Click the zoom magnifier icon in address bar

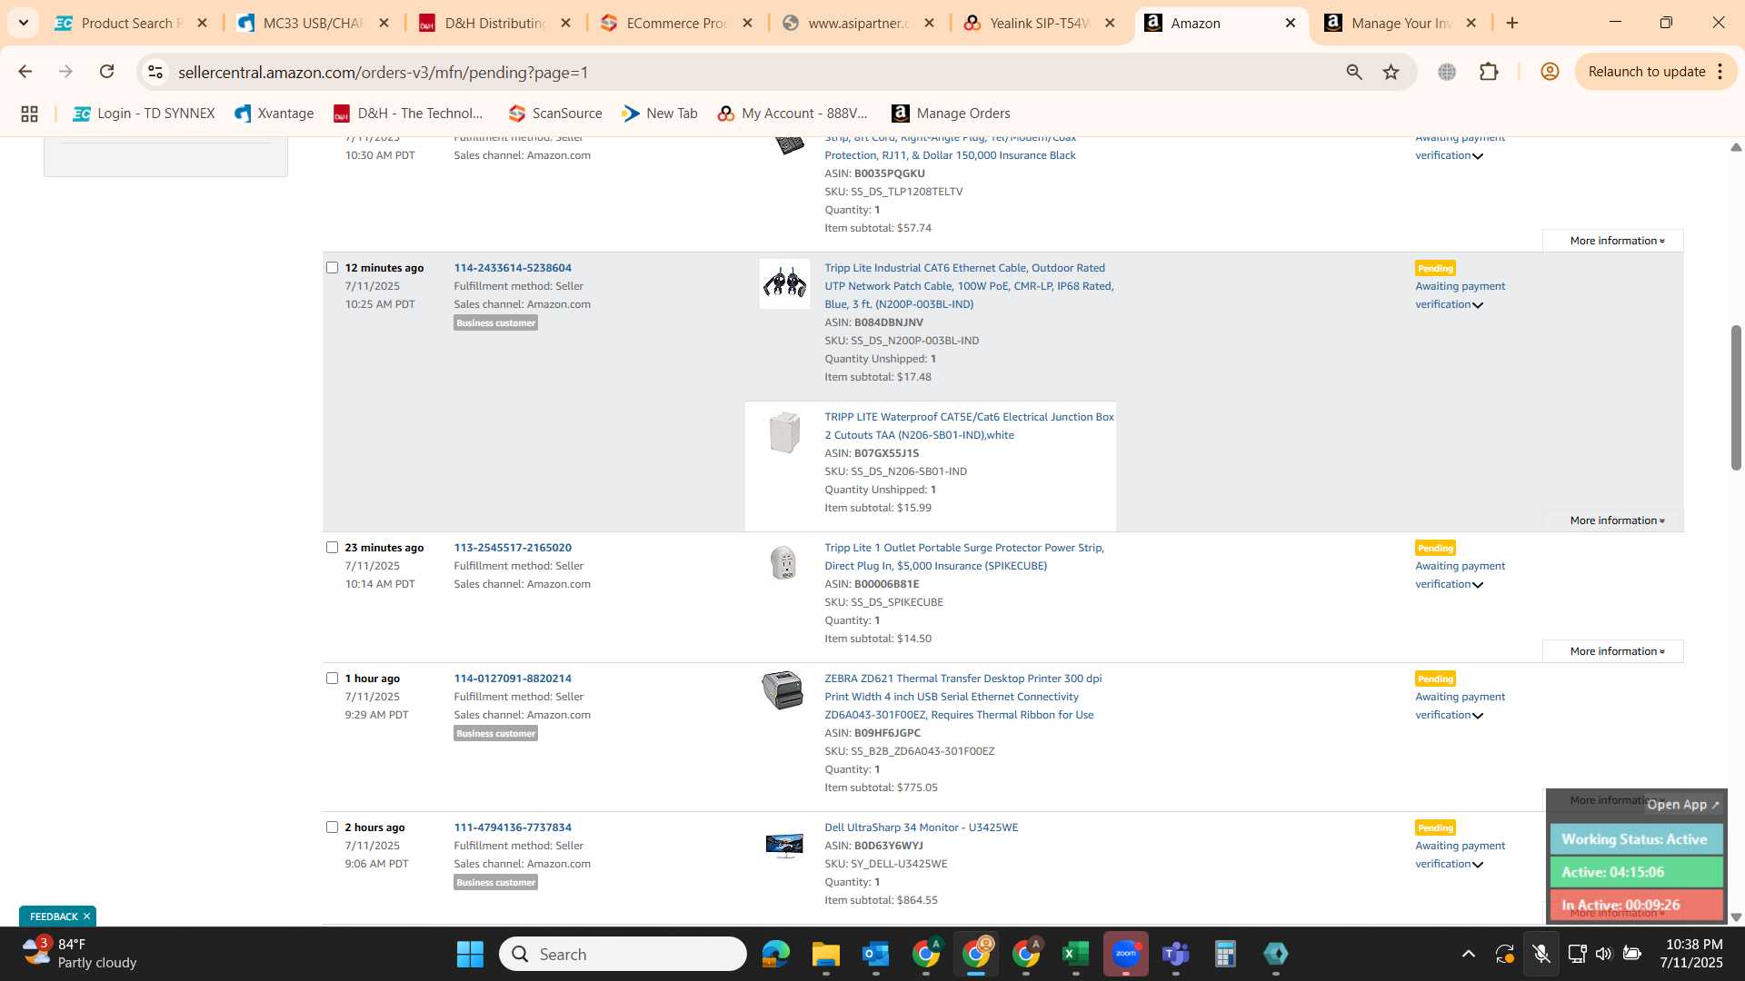1354,72
